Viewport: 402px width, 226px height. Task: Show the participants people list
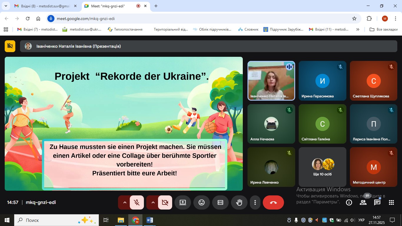[x=363, y=202]
